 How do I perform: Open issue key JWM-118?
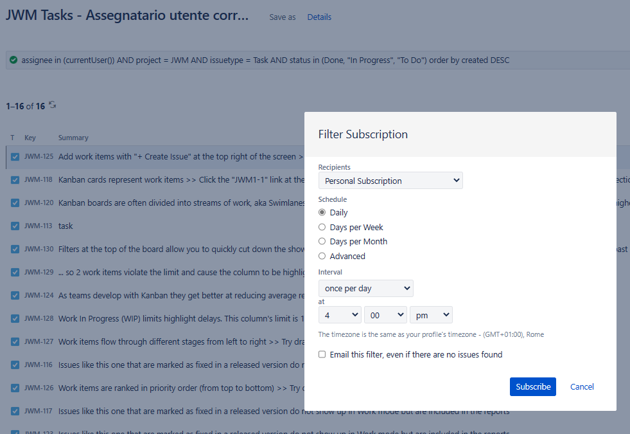coord(38,179)
